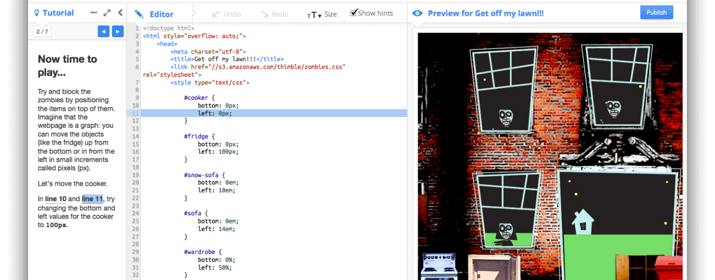Click the '#fridge {' selector line

pos(200,136)
